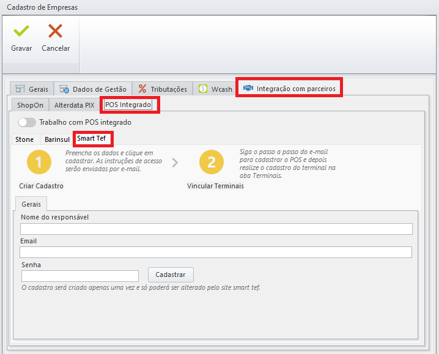Click the 'Preencha os dados' instruction text
This screenshot has height=354, width=439.
[114, 161]
